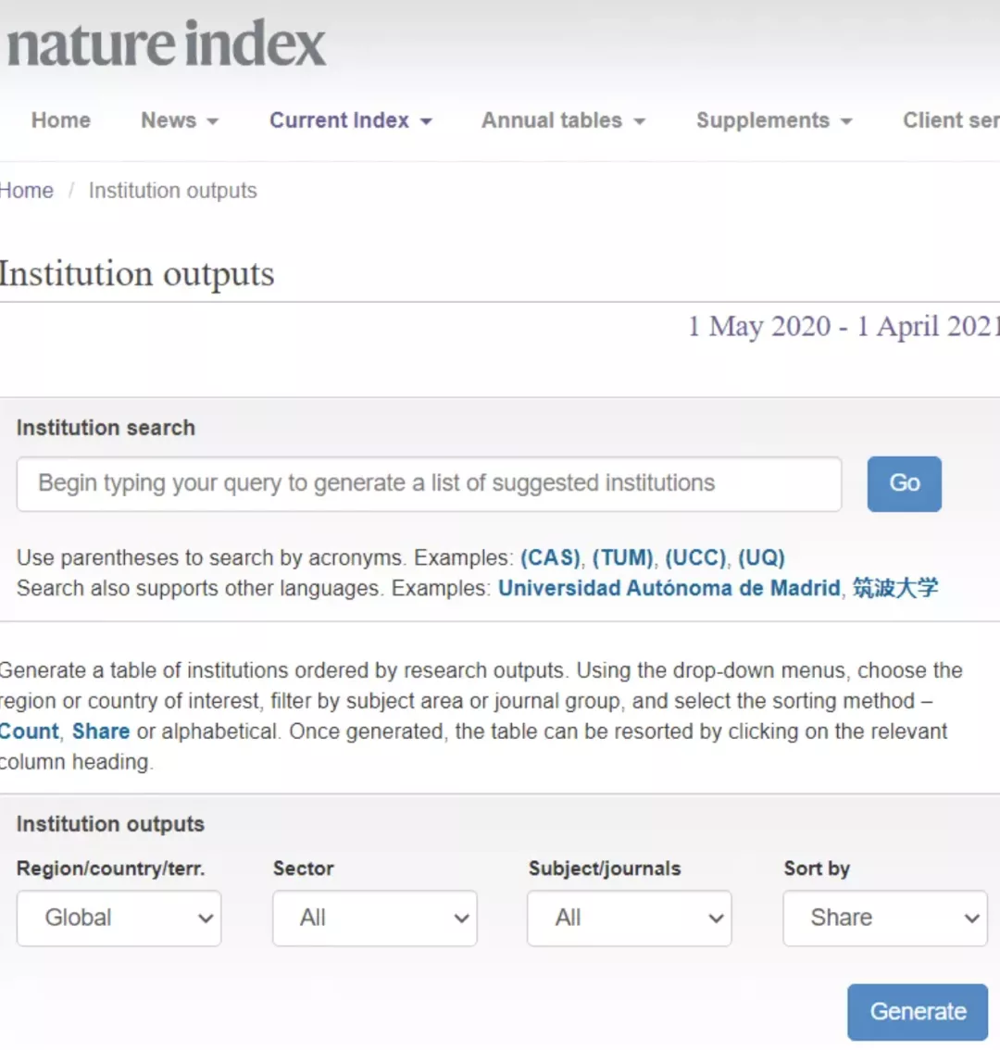Open Universidad Autónoma de Madrid example
The width and height of the screenshot is (1000, 1050).
669,589
